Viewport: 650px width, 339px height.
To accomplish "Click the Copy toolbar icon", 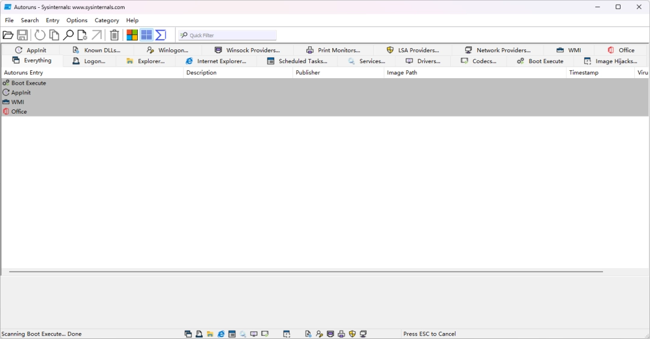I will tap(54, 35).
